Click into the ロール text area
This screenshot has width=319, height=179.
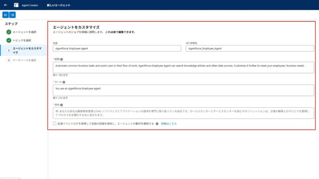pos(183,90)
